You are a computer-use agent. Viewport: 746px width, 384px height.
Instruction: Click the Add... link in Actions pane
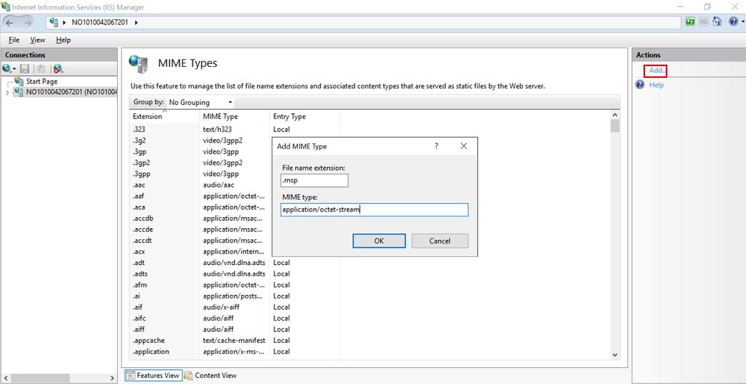(x=657, y=70)
